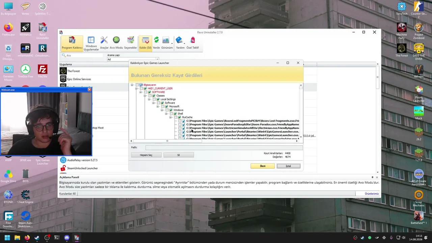Check the Local Settings key checkbox

coord(154,99)
